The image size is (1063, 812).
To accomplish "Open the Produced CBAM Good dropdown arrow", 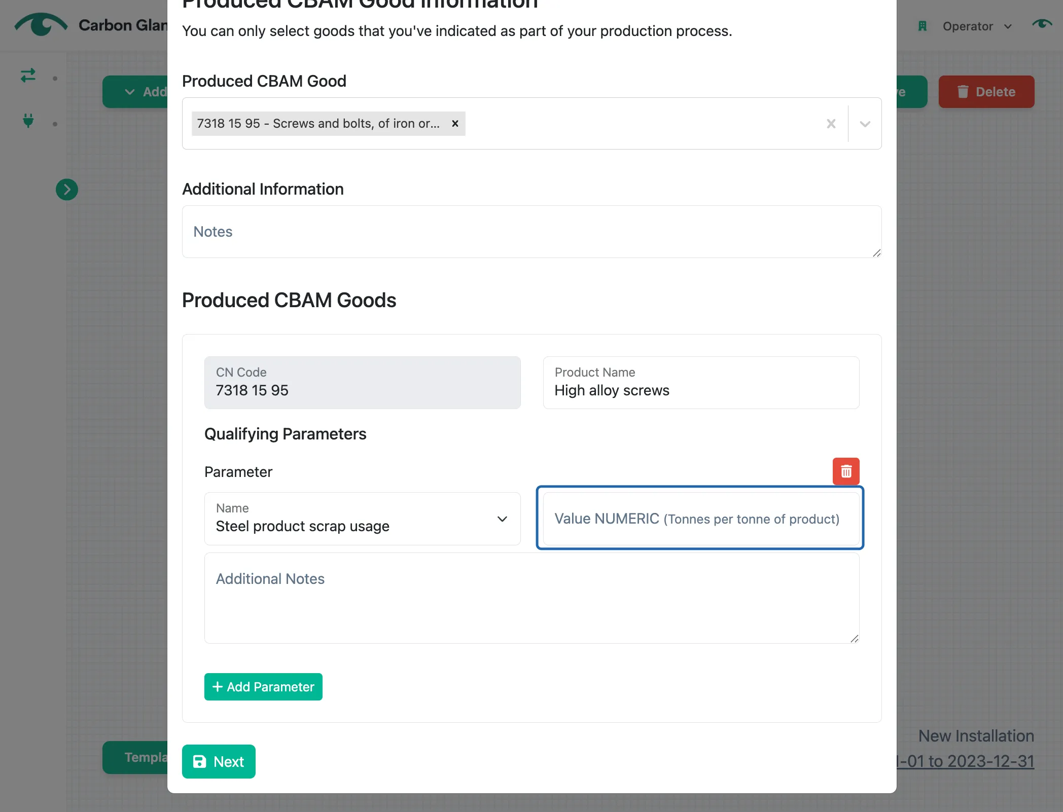I will [865, 124].
